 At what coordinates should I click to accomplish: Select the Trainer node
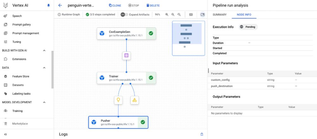(126, 78)
